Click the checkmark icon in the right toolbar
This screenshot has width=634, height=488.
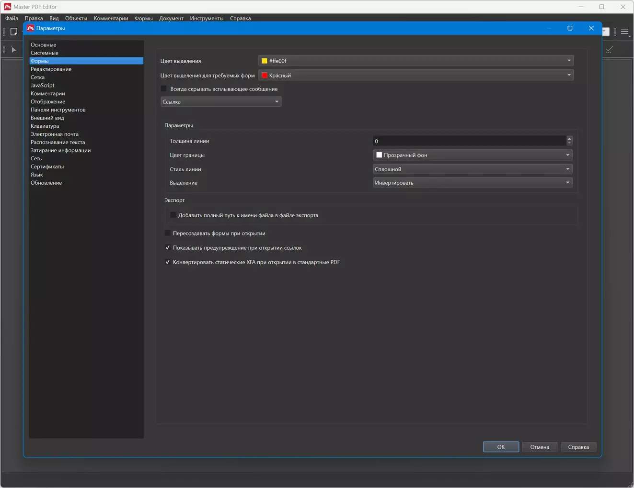point(609,50)
